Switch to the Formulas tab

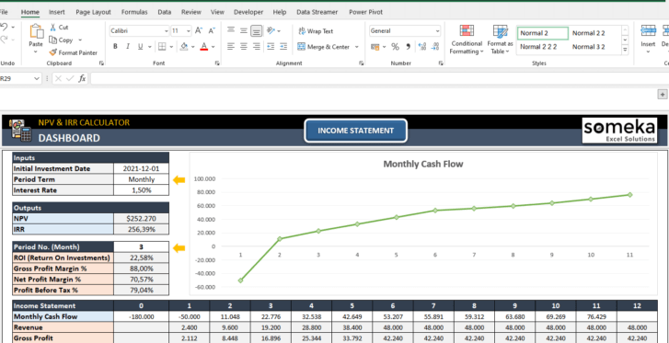click(x=134, y=12)
